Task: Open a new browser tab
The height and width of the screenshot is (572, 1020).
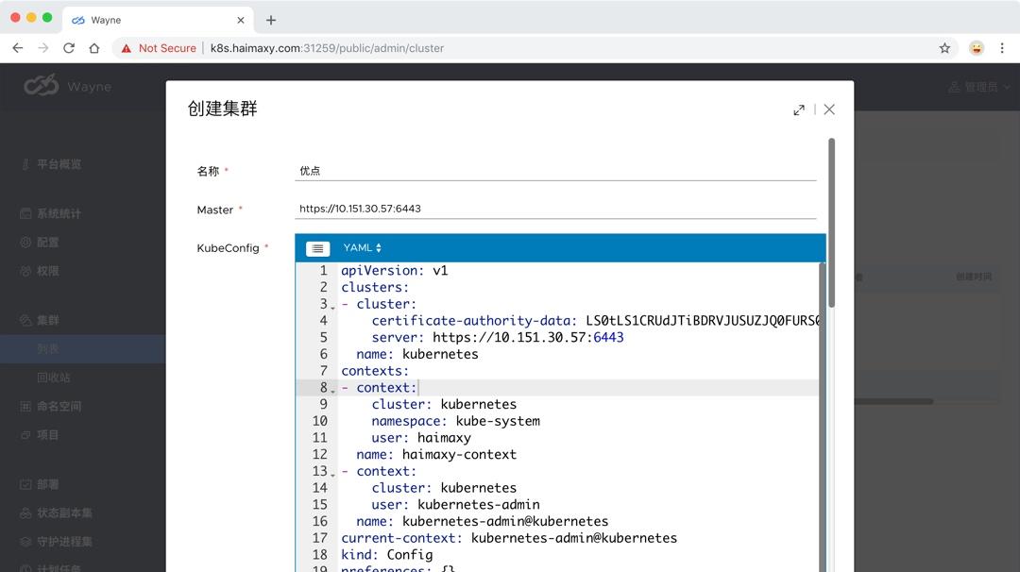Action: [271, 20]
